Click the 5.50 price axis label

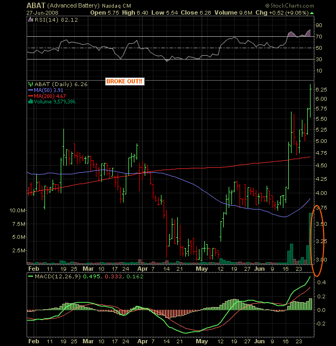point(321,119)
